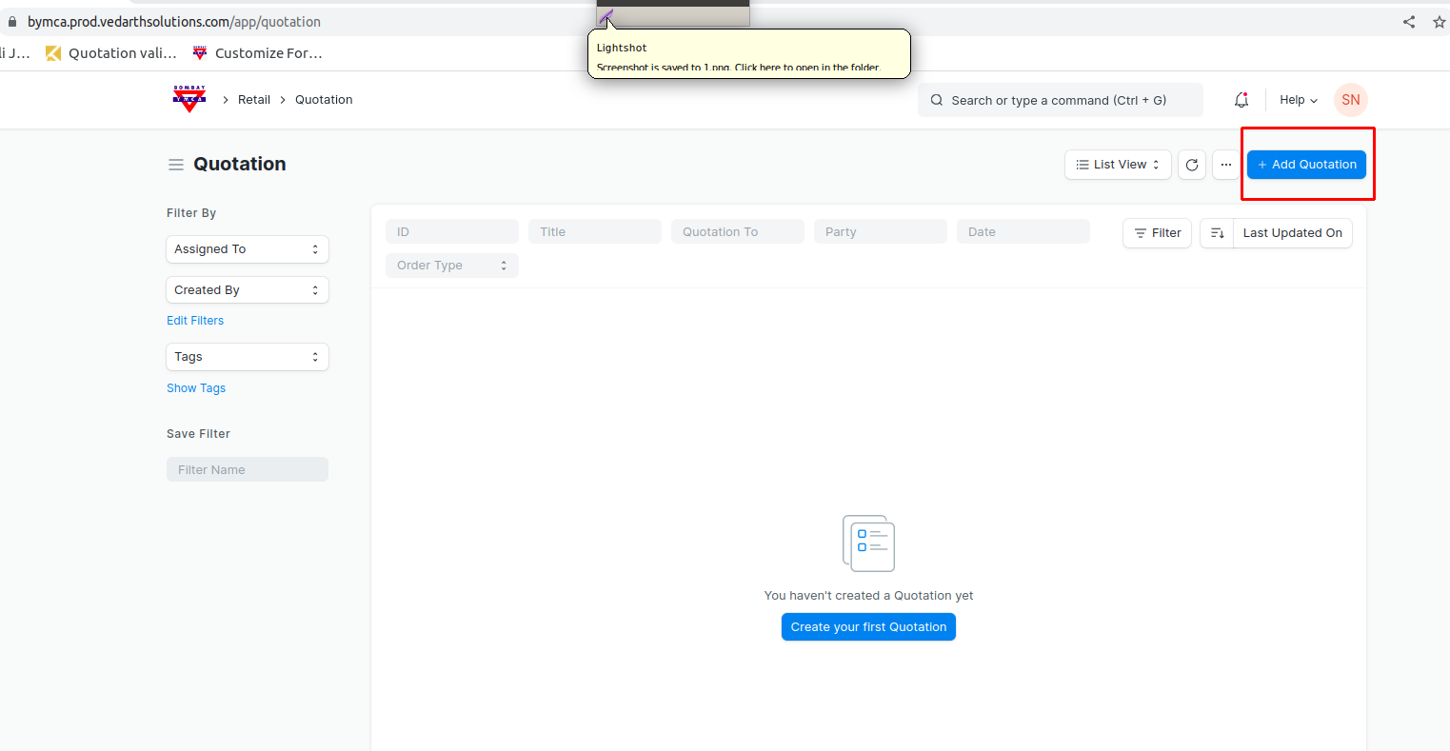1450x751 pixels.
Task: Click the Edit Filters link
Action: 195,321
